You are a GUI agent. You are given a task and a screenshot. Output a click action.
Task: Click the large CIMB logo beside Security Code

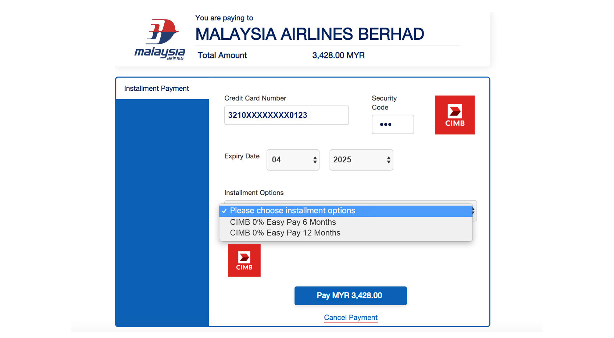pos(455,115)
